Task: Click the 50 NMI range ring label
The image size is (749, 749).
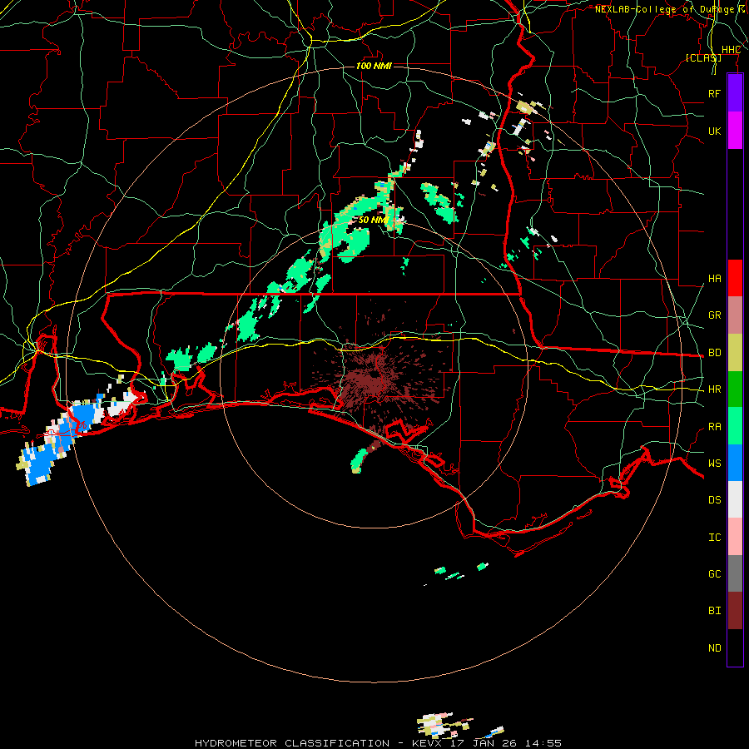Action: 374,220
